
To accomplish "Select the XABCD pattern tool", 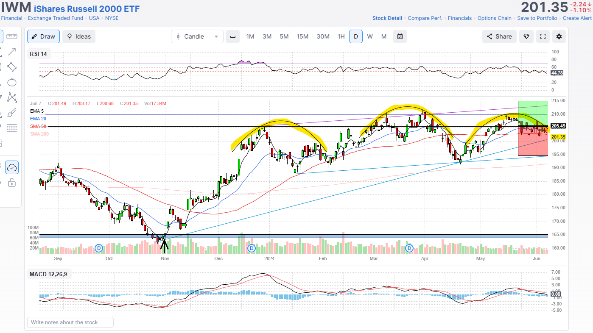I will pyautogui.click(x=12, y=97).
